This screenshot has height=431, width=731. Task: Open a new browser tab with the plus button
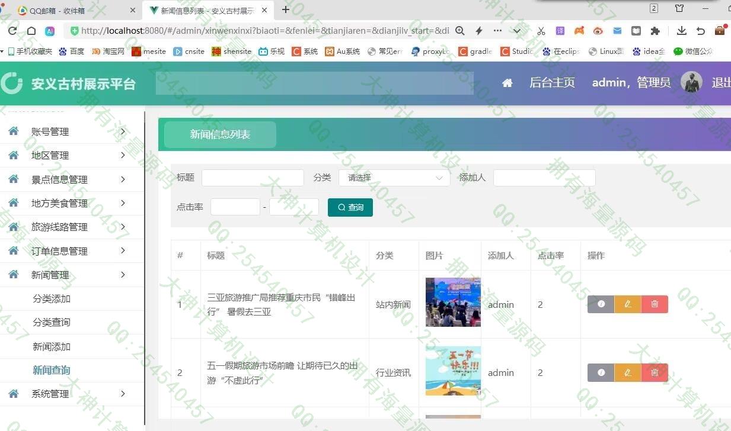[x=286, y=9]
